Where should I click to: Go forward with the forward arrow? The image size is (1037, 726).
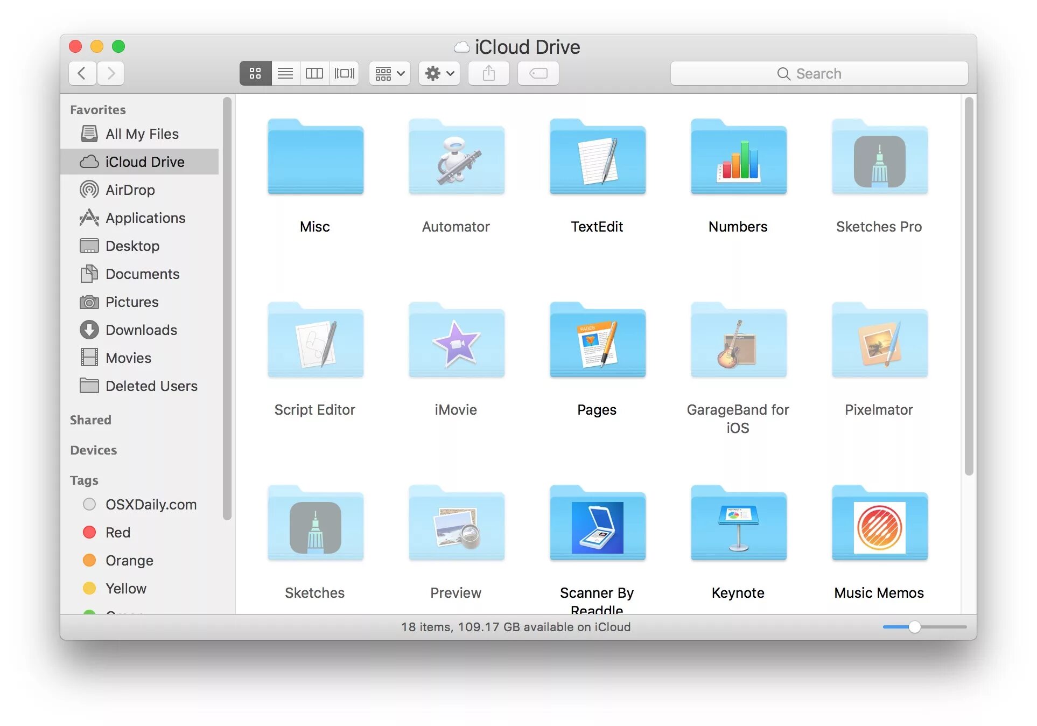[111, 73]
